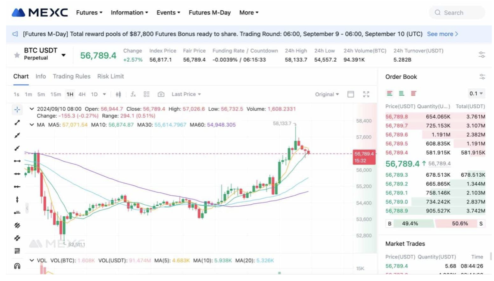
Task: Click the 56,789.4 order book mid price
Action: tap(403, 164)
